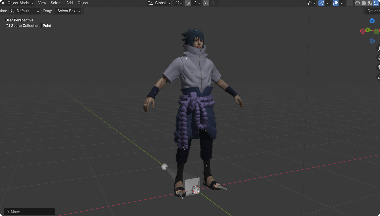Open the transform pivot point dropdown

coord(178,3)
